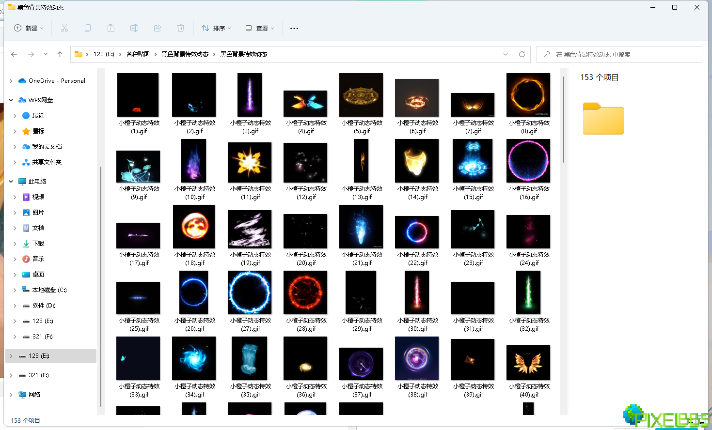
Task: Go up one folder level arrow
Action: 60,54
